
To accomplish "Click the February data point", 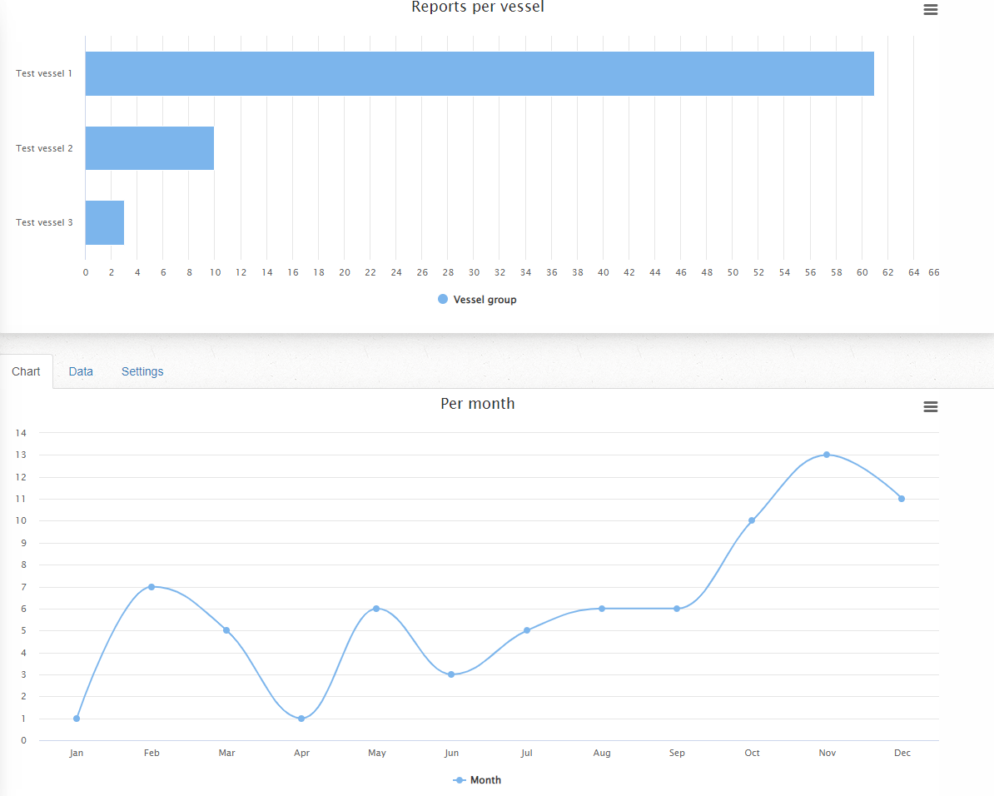I will (x=152, y=587).
